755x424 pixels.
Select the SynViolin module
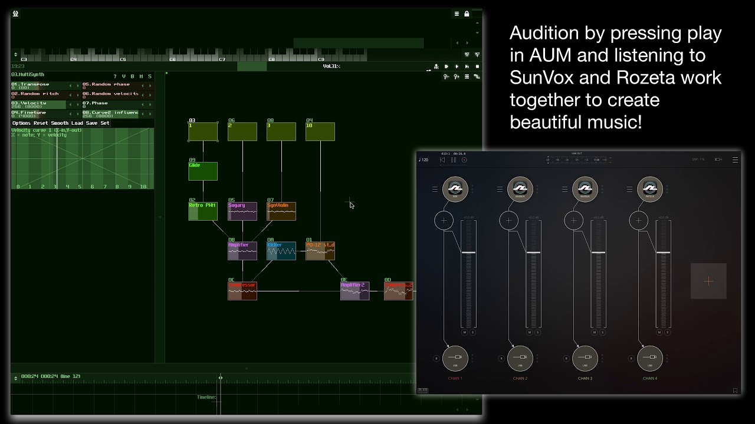click(x=281, y=211)
